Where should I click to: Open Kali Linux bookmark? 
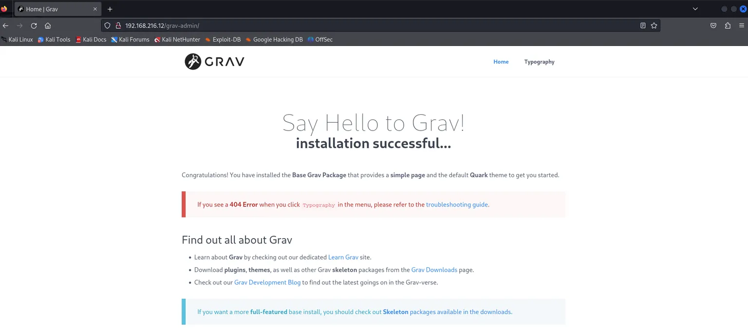pos(18,39)
